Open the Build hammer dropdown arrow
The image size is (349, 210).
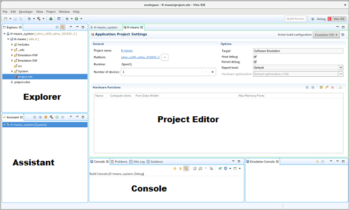click(x=44, y=19)
